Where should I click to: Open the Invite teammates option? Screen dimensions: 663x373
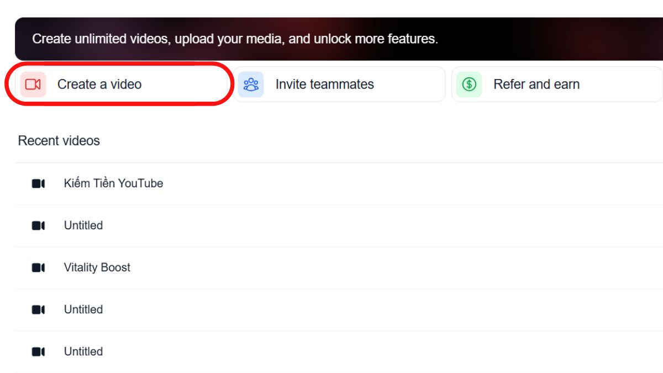(324, 85)
